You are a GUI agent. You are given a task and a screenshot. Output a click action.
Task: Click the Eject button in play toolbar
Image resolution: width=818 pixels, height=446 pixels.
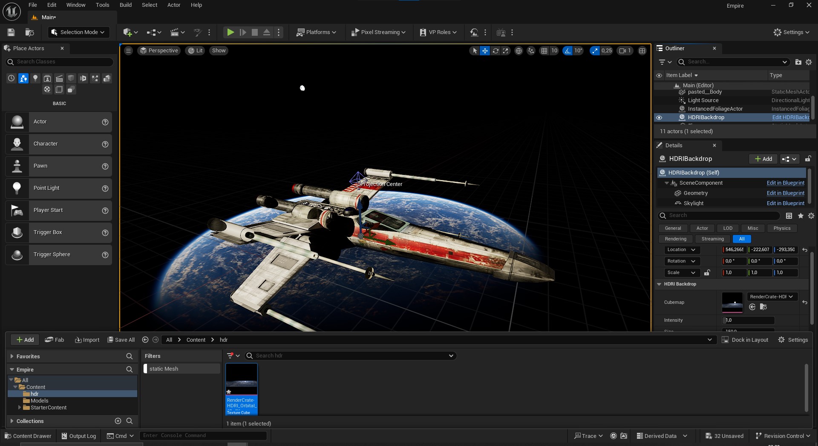point(267,32)
